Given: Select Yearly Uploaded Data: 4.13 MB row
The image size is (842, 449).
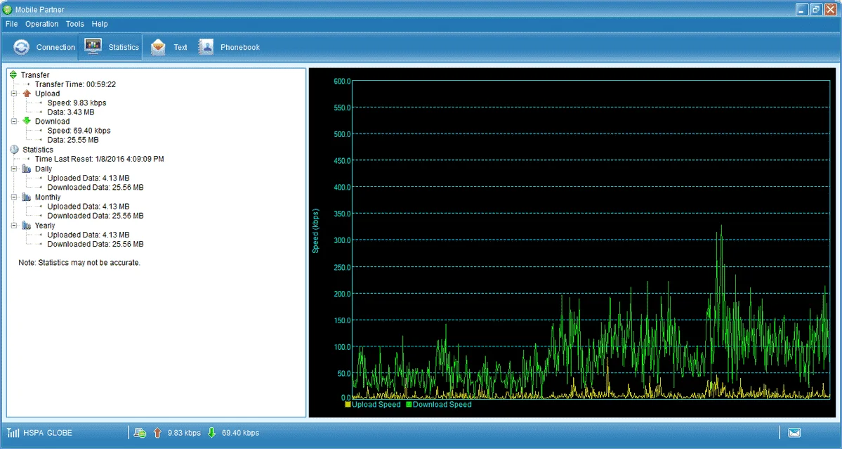Looking at the screenshot, I should [x=88, y=235].
